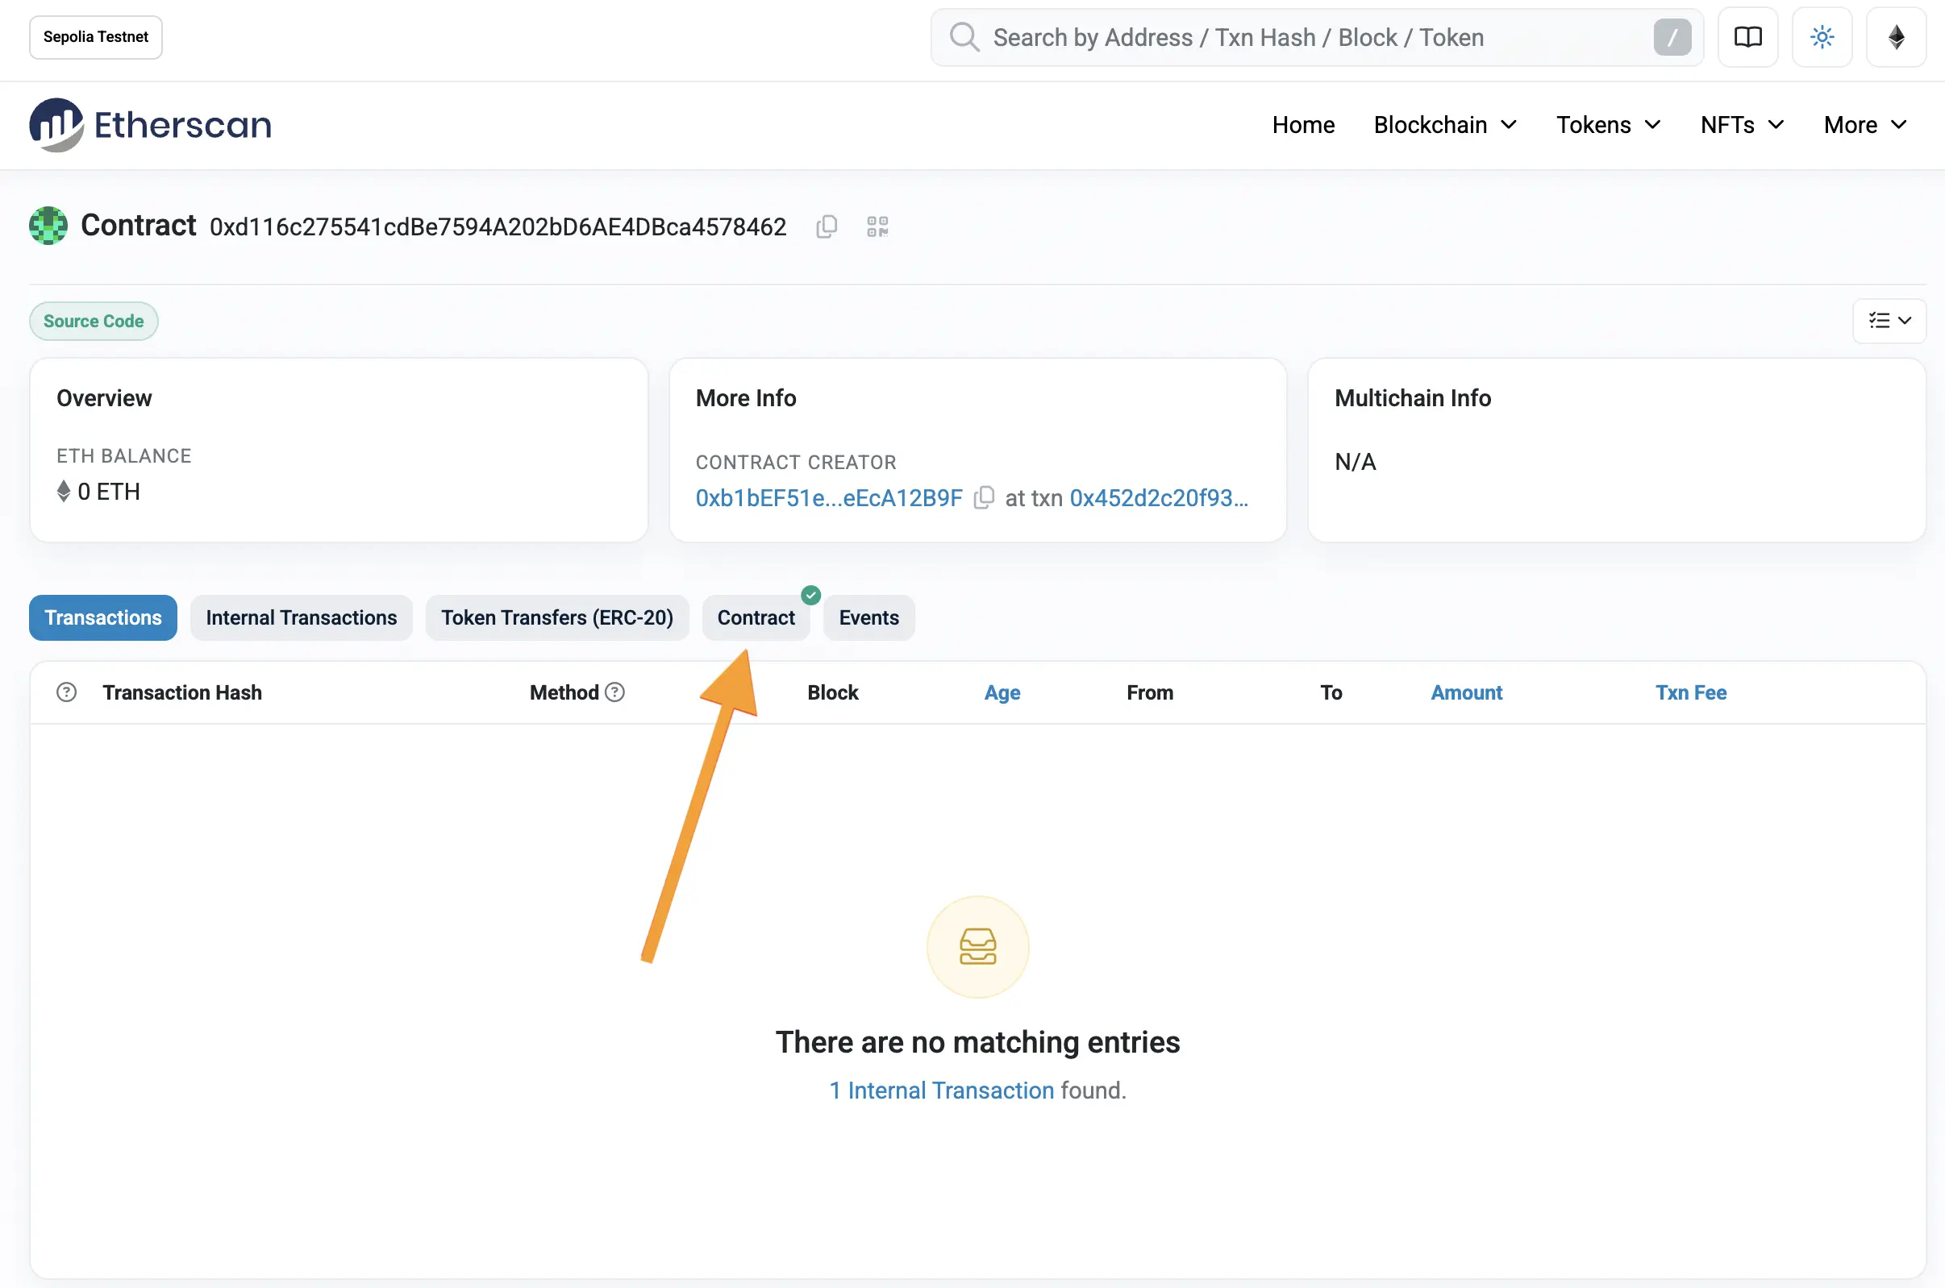
Task: Expand the advanced filter options chevron
Action: pos(1888,321)
